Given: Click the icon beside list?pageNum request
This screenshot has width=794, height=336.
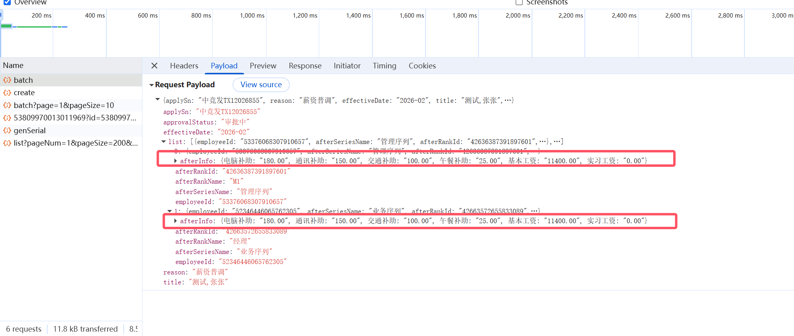Looking at the screenshot, I should [x=7, y=143].
